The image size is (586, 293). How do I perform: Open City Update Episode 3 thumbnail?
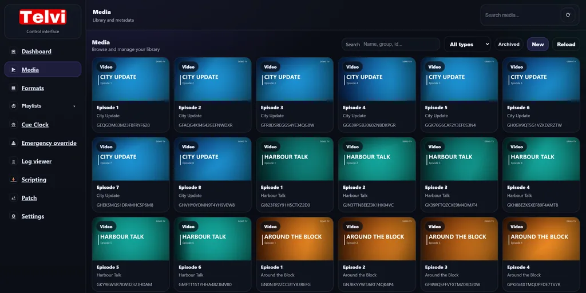(295, 79)
